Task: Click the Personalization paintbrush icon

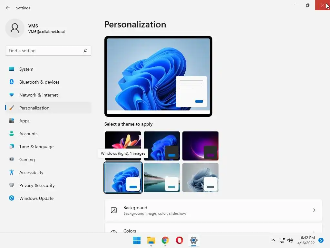Action: 12,108
